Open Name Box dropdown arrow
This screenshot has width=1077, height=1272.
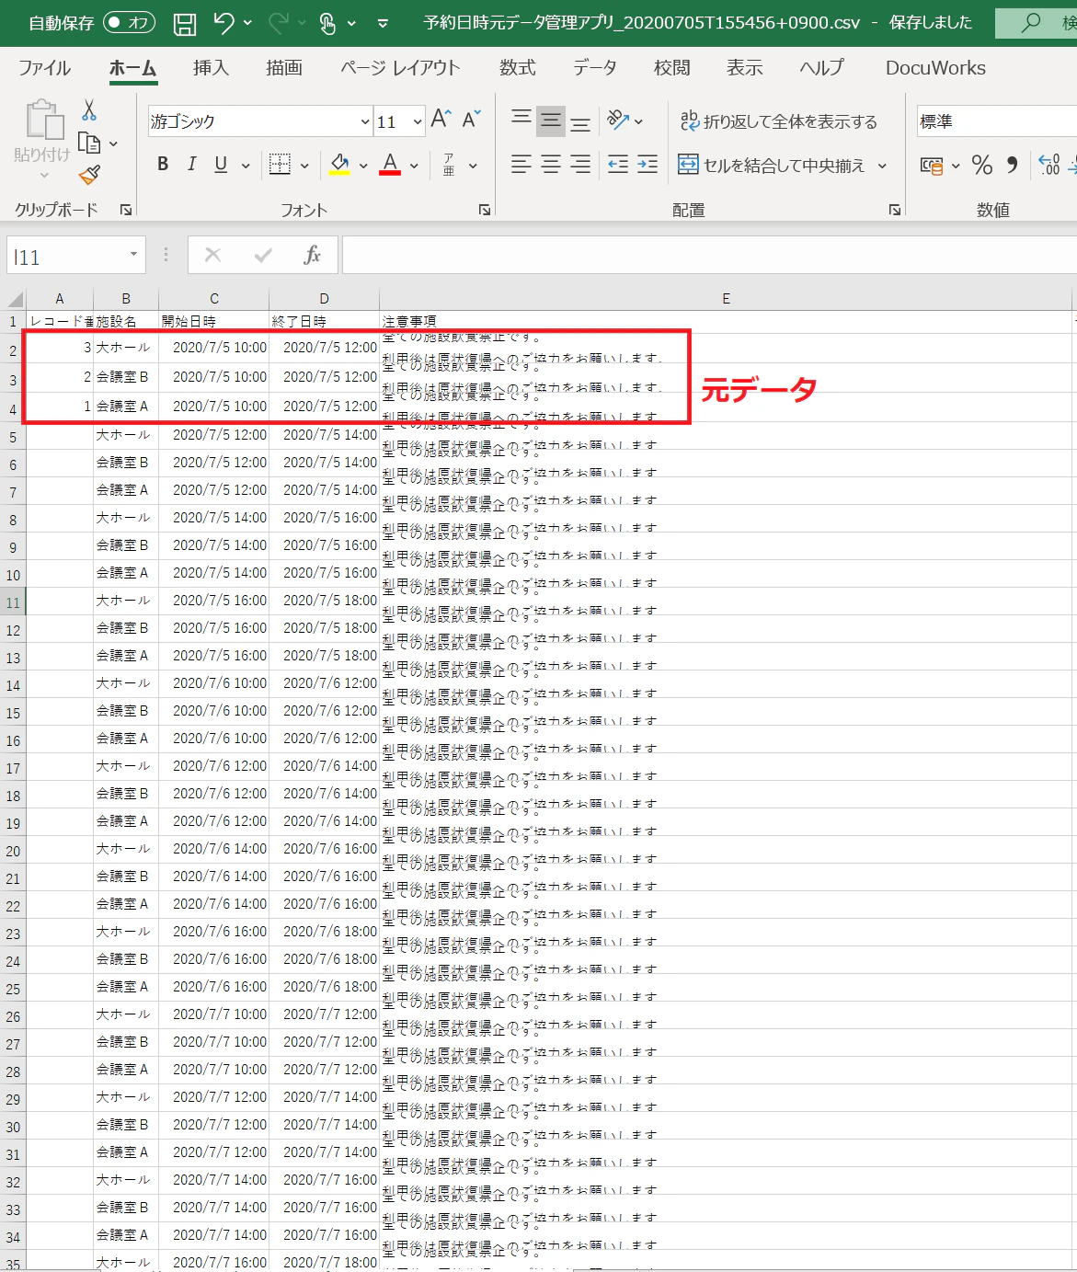click(x=134, y=255)
